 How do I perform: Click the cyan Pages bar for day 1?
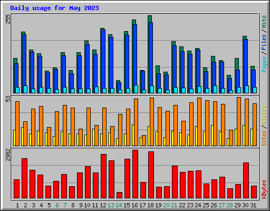[x=17, y=90]
